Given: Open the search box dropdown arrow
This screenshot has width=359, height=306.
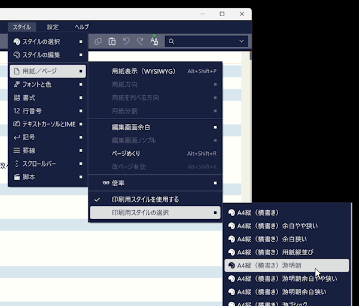Looking at the screenshot, I should [242, 41].
